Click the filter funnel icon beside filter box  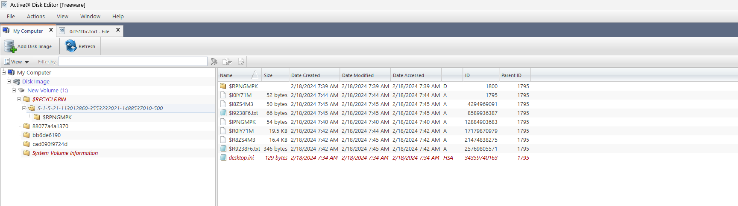point(214,62)
